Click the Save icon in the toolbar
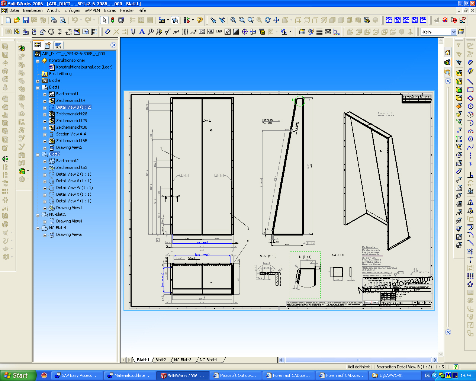This screenshot has width=476, height=381. [x=26, y=20]
